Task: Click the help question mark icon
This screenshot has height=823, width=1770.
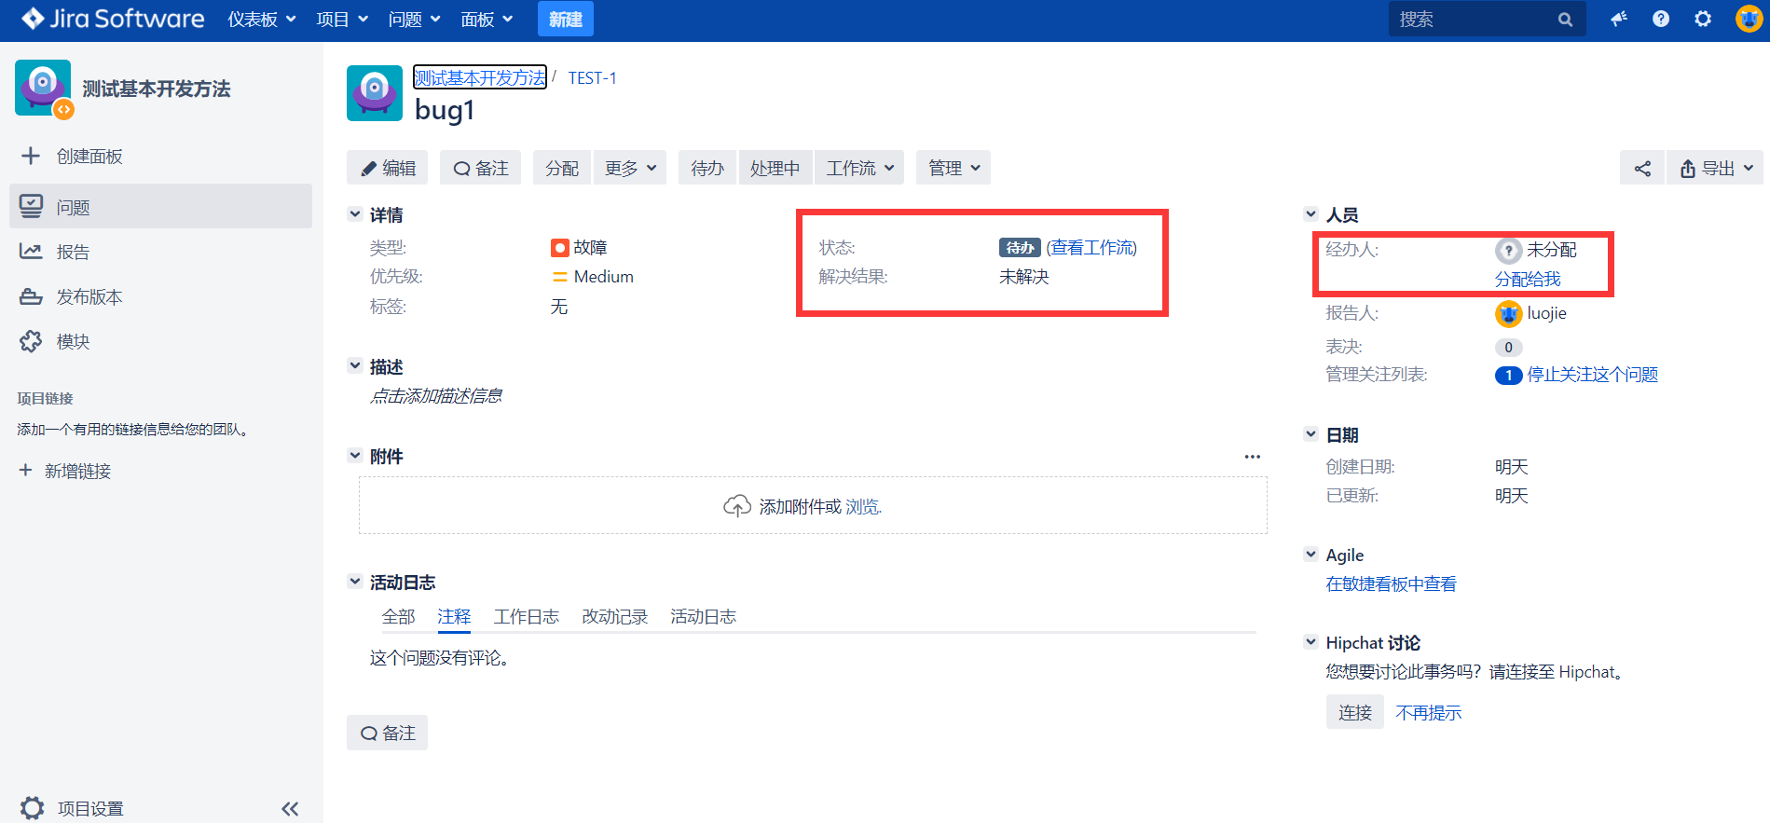Action: (x=1660, y=19)
